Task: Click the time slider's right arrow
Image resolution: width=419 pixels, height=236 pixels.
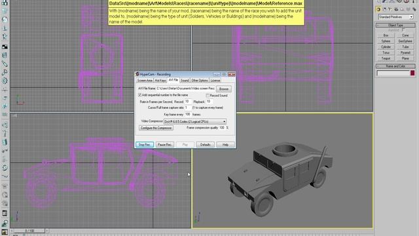Action: (x=46, y=231)
